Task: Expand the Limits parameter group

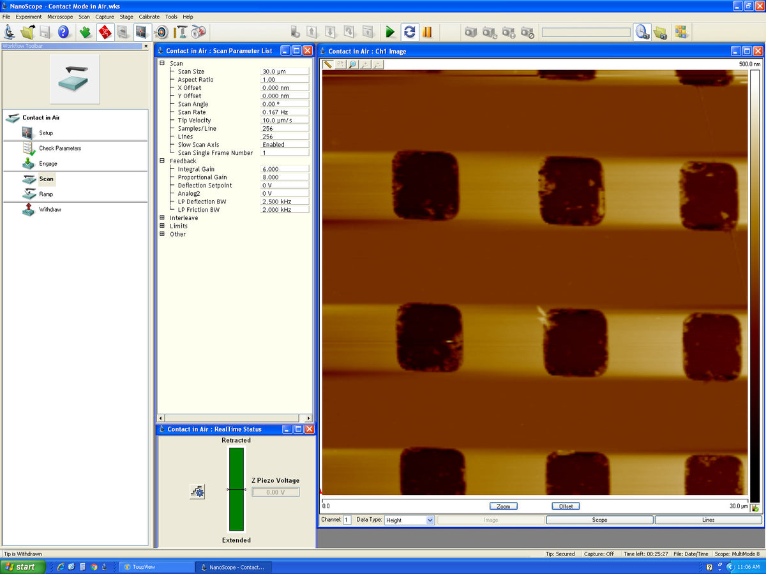Action: [162, 226]
